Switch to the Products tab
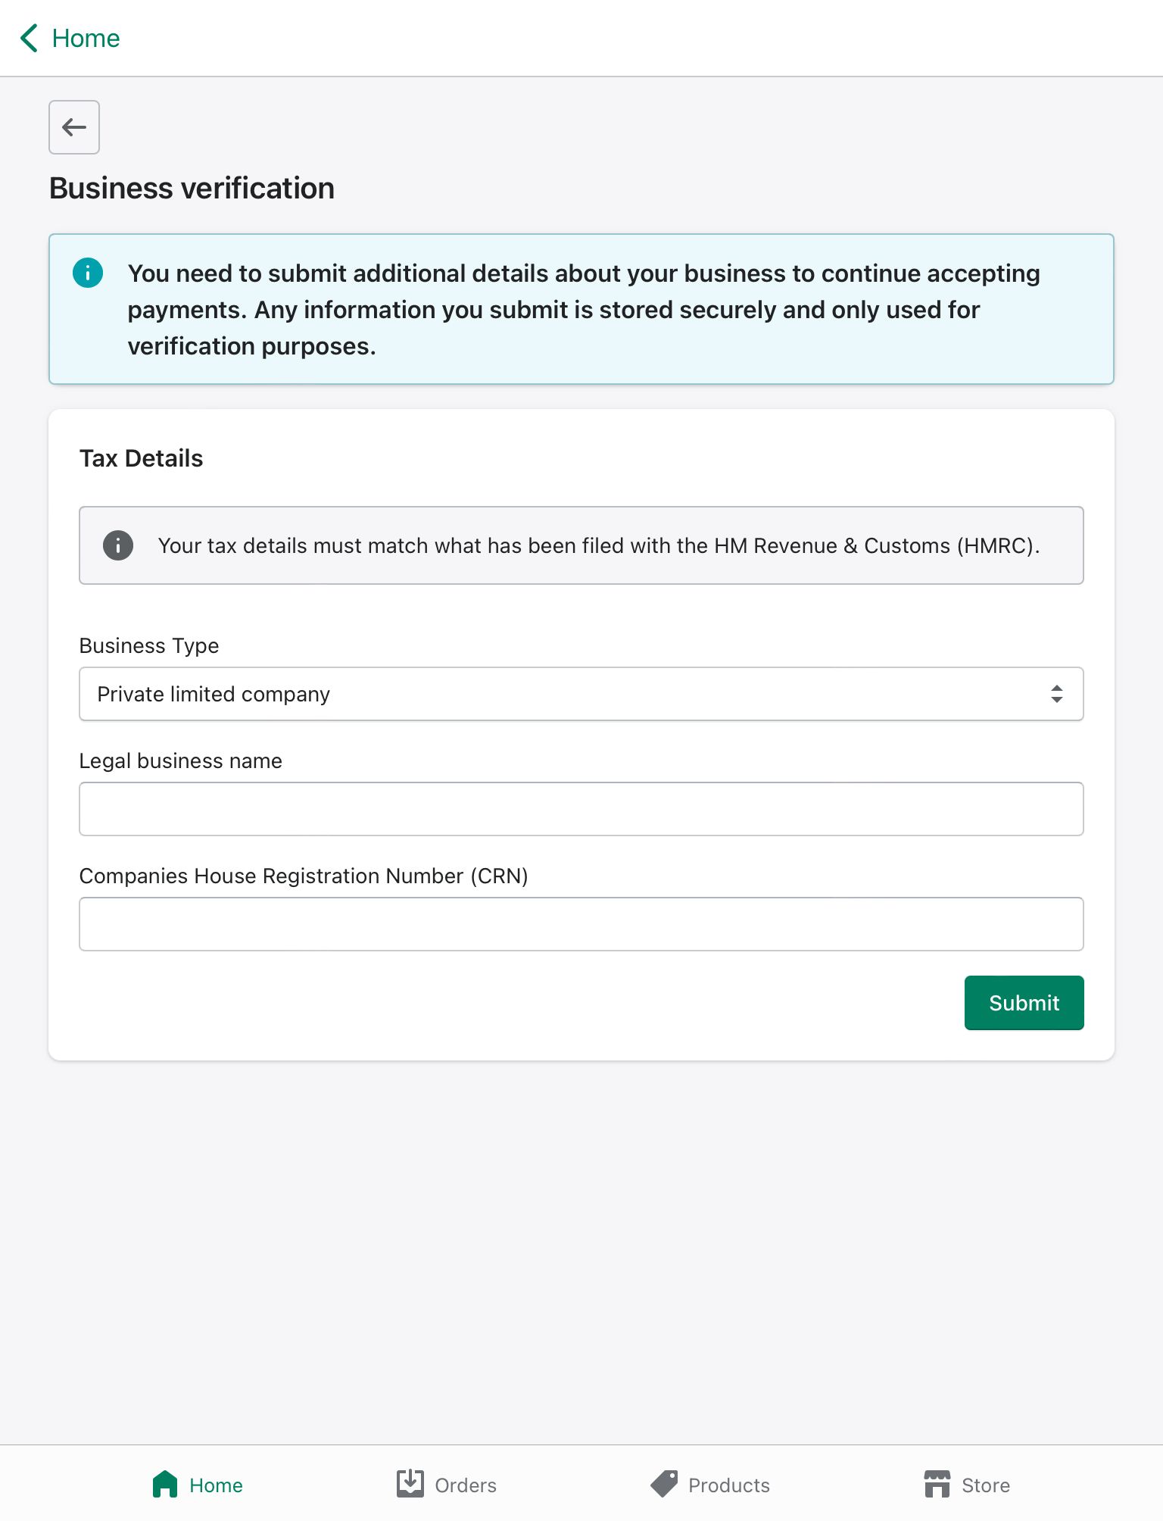This screenshot has width=1163, height=1521. (728, 1485)
